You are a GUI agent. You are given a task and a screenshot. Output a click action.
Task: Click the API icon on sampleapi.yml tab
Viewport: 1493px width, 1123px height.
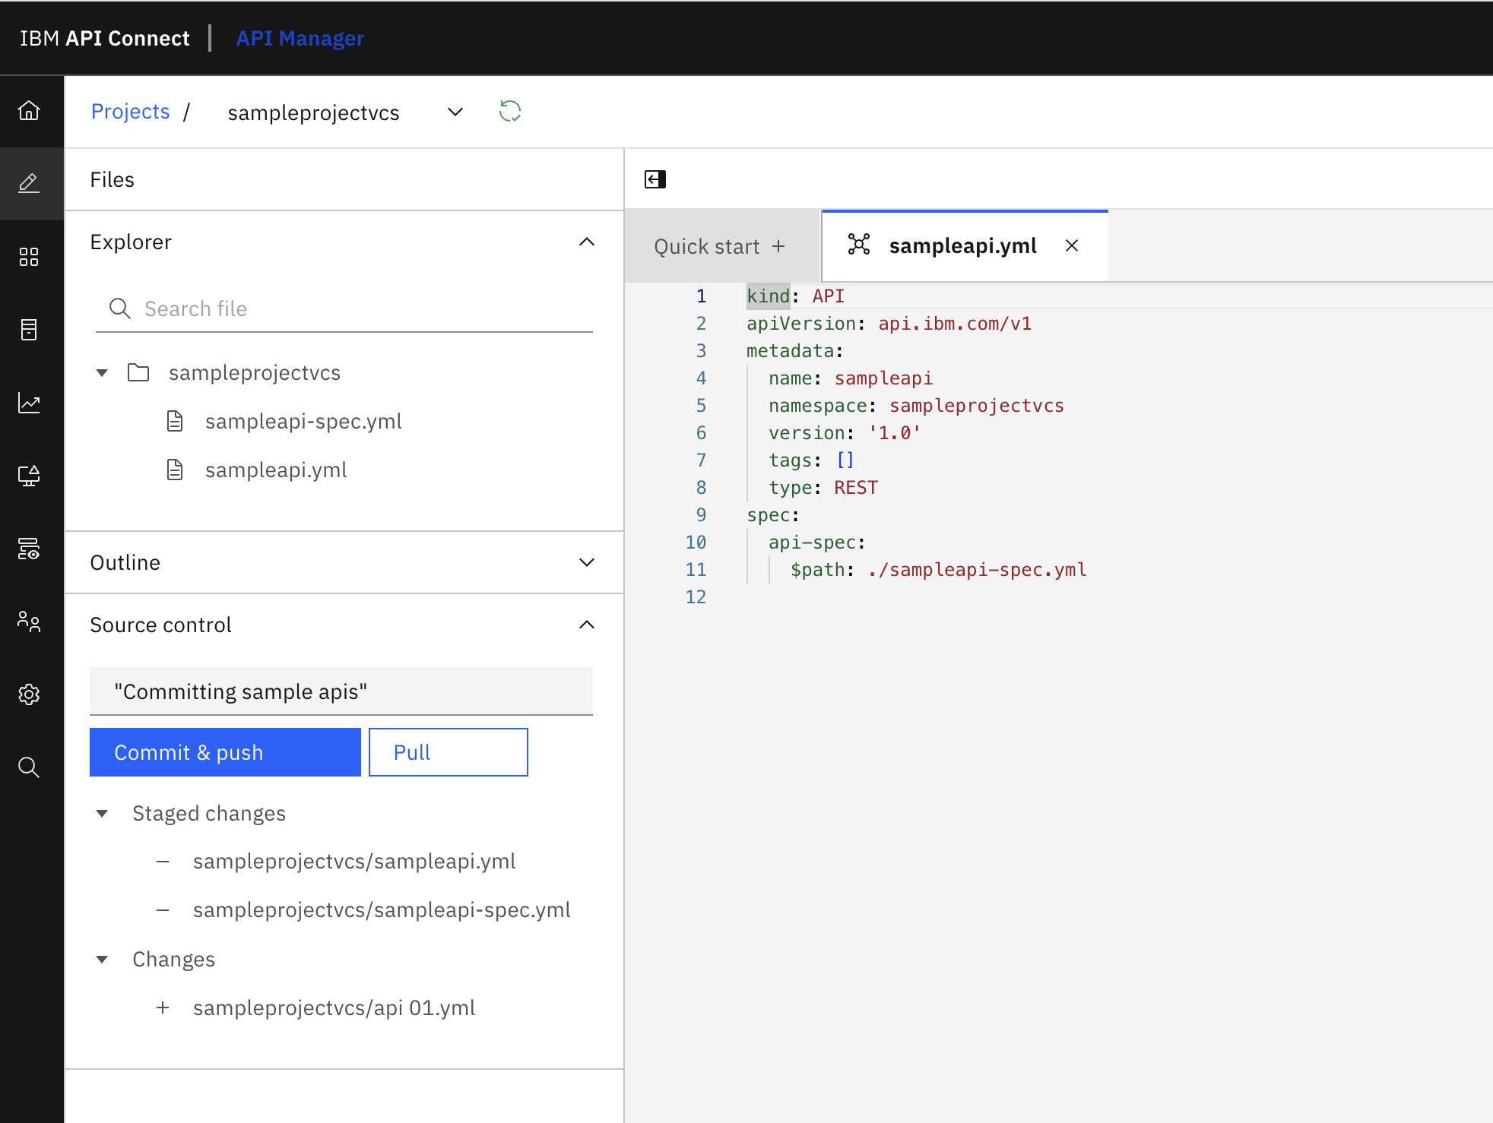pos(859,245)
